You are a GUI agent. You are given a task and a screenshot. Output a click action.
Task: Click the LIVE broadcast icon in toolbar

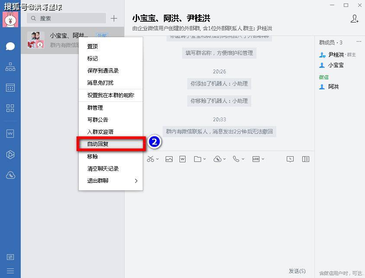[256, 159]
